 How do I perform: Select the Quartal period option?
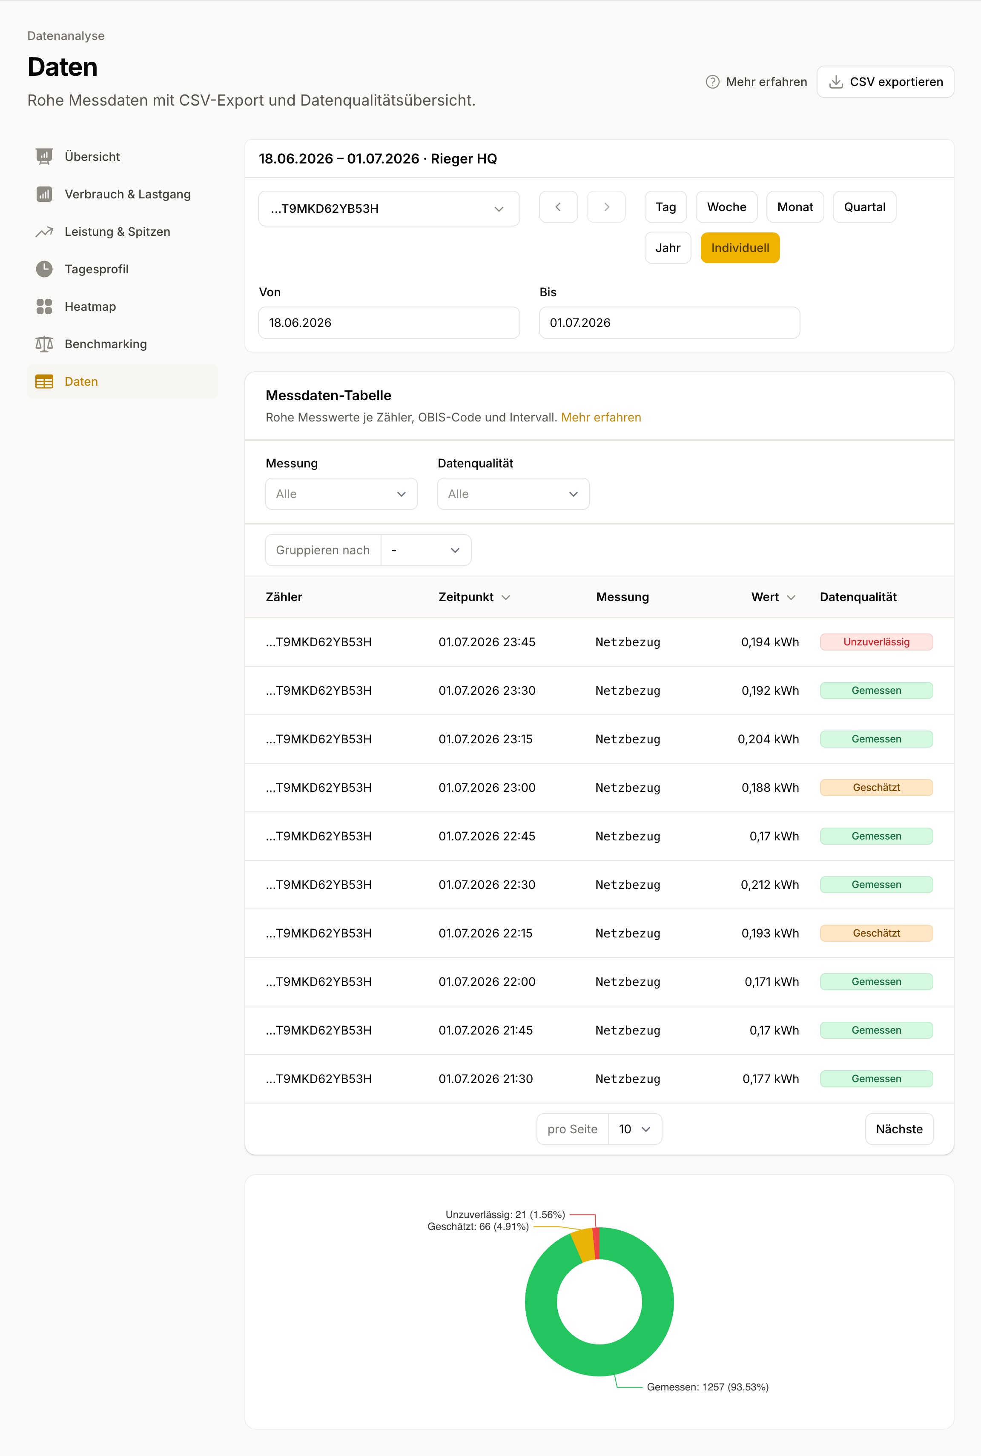pyautogui.click(x=865, y=207)
